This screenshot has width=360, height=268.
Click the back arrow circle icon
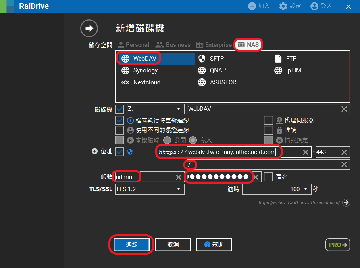89,29
